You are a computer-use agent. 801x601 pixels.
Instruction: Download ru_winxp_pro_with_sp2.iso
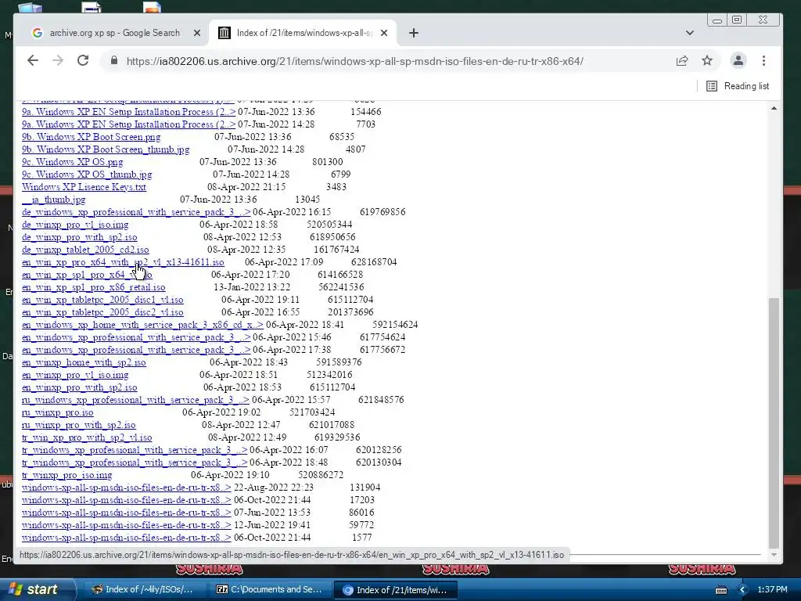pyautogui.click(x=79, y=425)
